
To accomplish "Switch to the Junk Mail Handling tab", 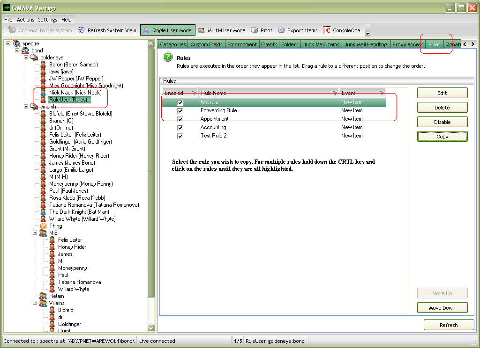I will [366, 44].
